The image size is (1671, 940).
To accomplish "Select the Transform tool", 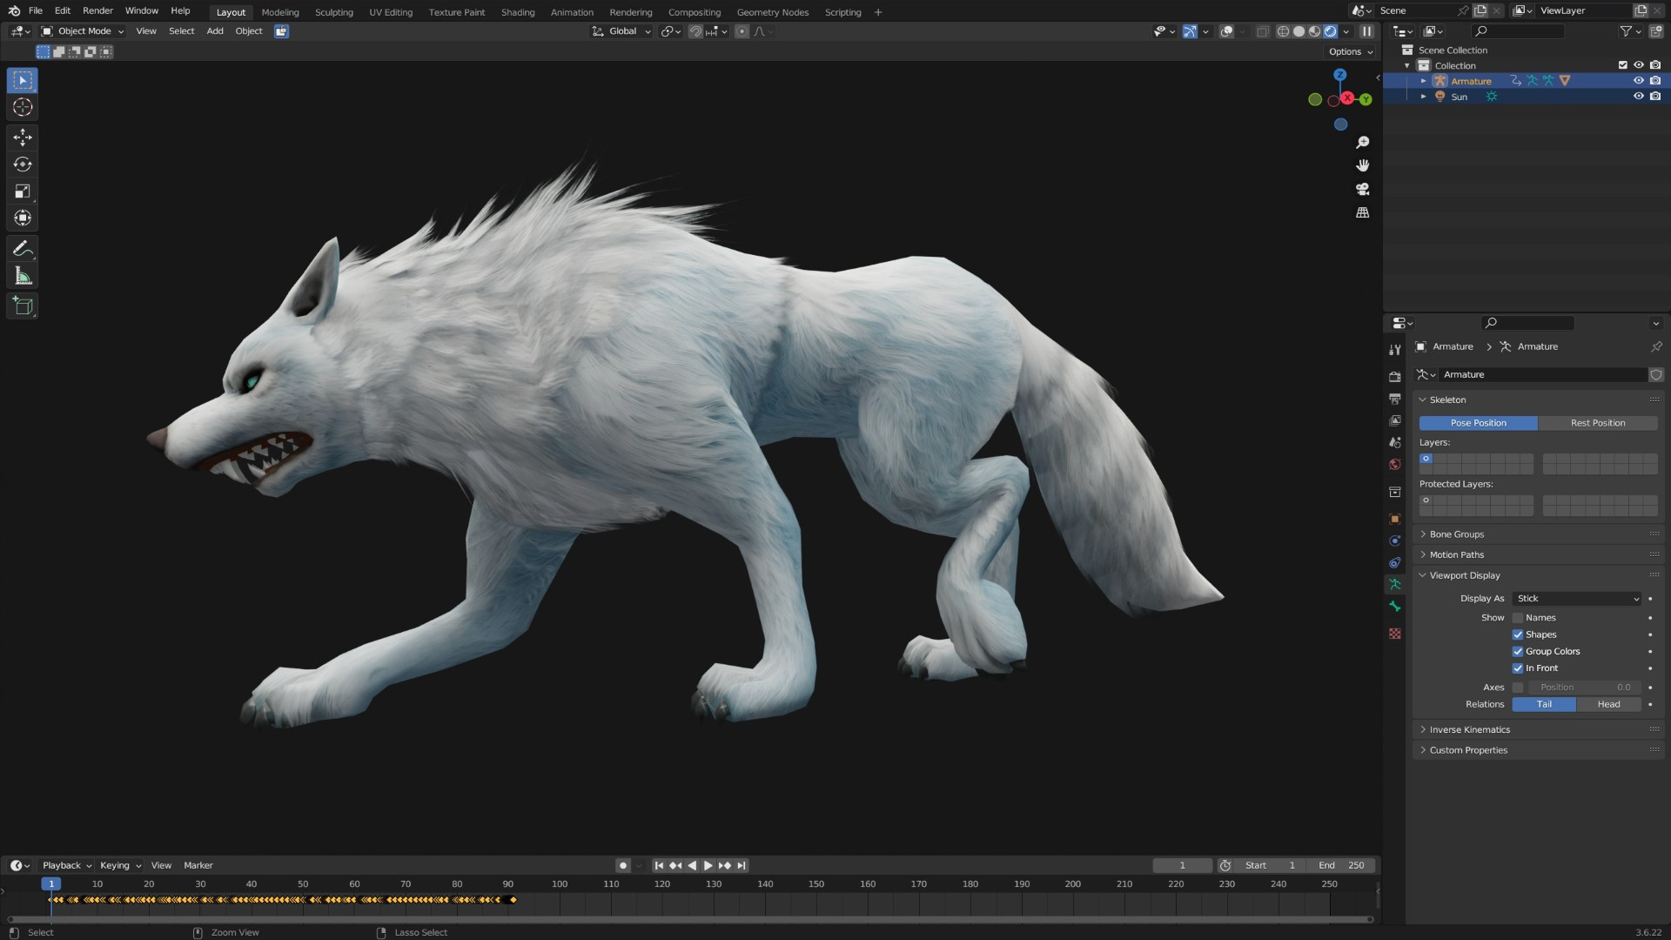I will point(23,218).
